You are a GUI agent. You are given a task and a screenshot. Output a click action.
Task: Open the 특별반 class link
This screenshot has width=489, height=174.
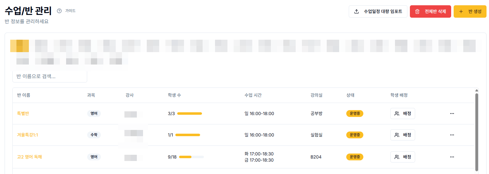coord(23,114)
